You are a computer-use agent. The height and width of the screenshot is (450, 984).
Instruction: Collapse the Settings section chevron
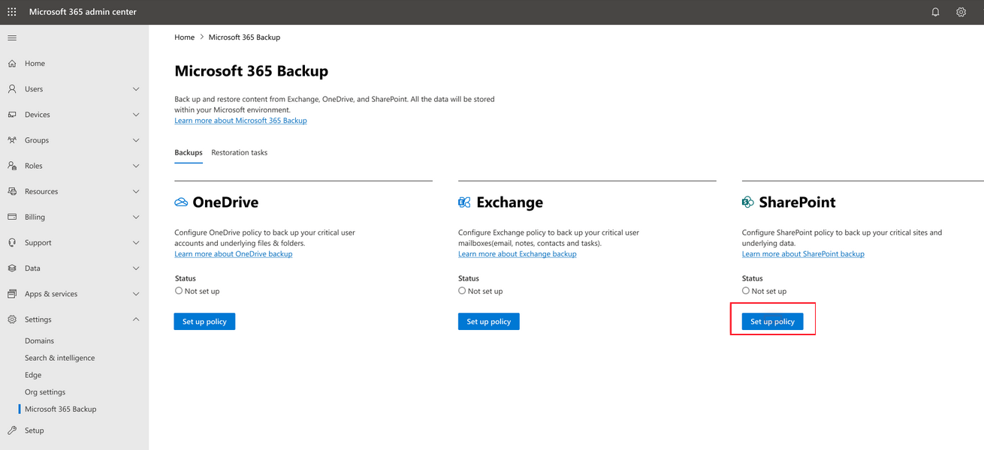coord(136,319)
